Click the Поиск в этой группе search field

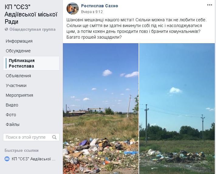(x=31, y=137)
